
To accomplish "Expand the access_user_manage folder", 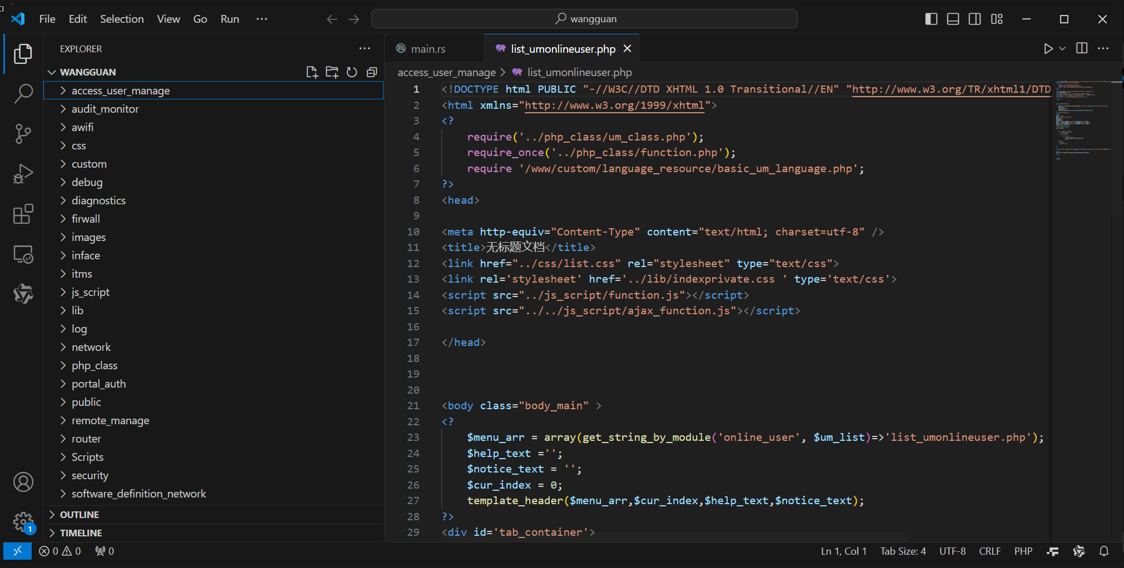I will [213, 91].
